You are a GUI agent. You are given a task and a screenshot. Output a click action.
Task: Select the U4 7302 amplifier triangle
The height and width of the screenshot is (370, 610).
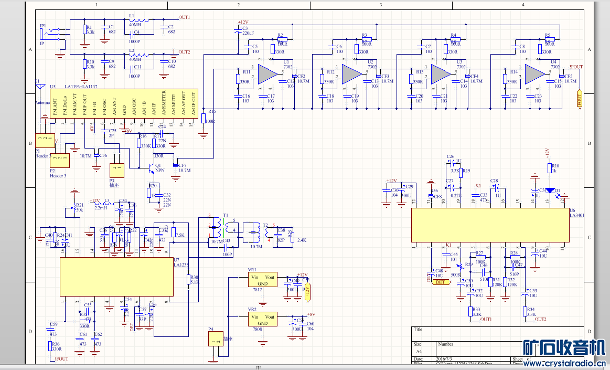click(x=535, y=75)
